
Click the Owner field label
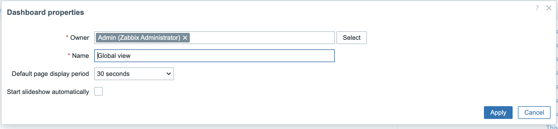(80, 38)
